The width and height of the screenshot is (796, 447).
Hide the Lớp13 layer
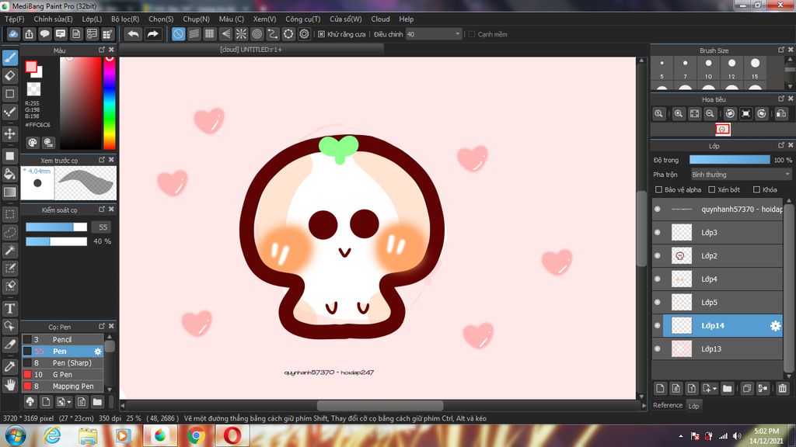(658, 349)
